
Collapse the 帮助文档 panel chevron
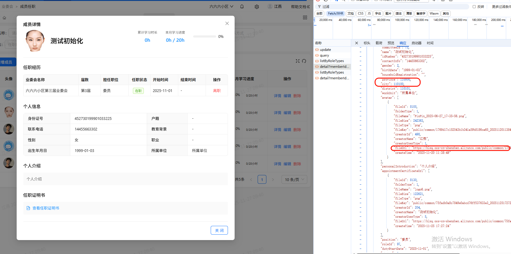[x=308, y=7]
